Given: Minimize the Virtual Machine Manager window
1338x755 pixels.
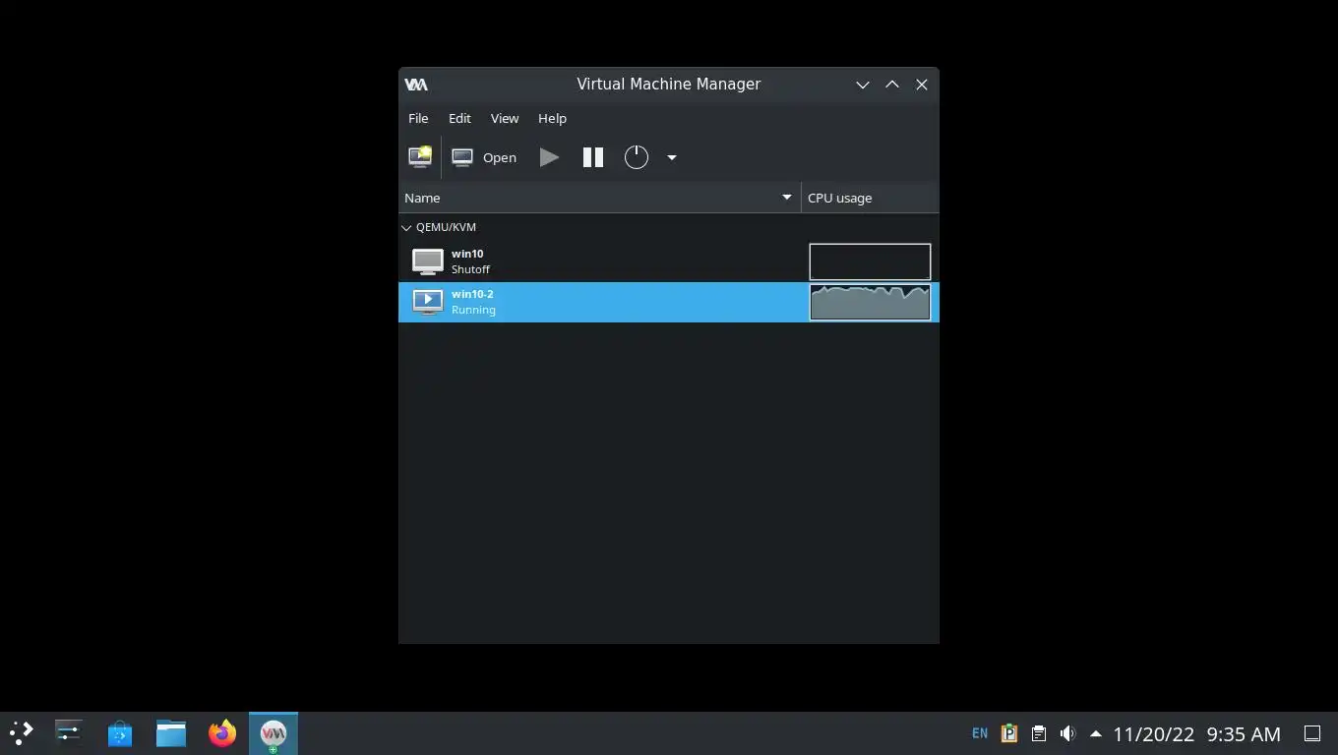Looking at the screenshot, I should tap(863, 85).
